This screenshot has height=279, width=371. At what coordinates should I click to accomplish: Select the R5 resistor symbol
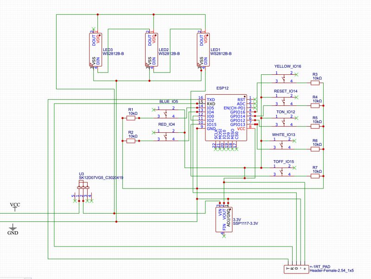click(315, 126)
